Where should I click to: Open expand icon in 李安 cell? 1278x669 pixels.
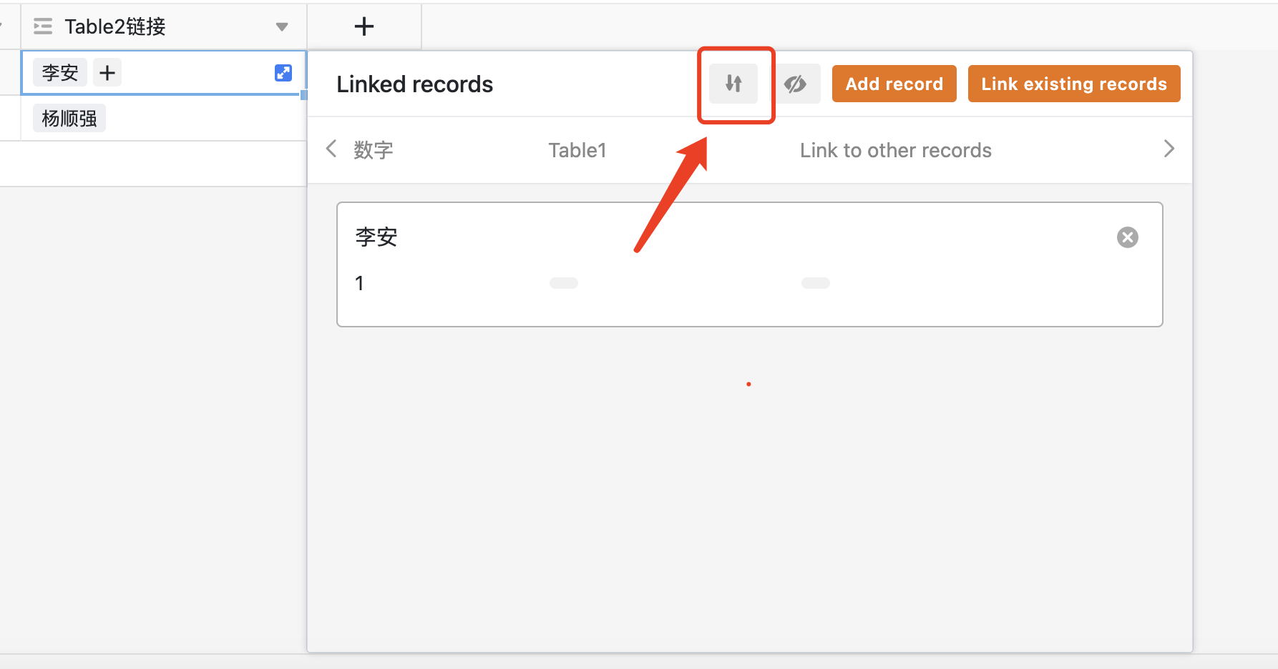tap(283, 73)
